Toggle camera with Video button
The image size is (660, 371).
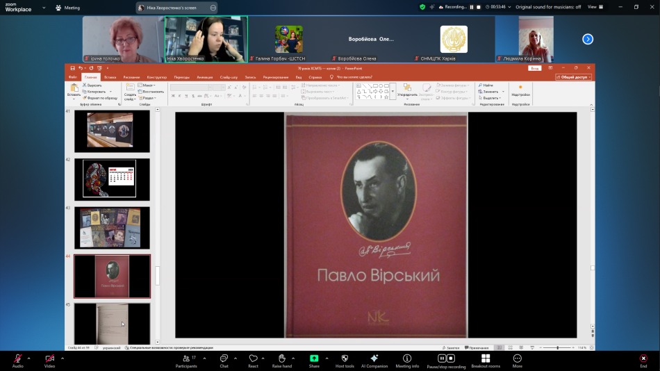point(49,359)
